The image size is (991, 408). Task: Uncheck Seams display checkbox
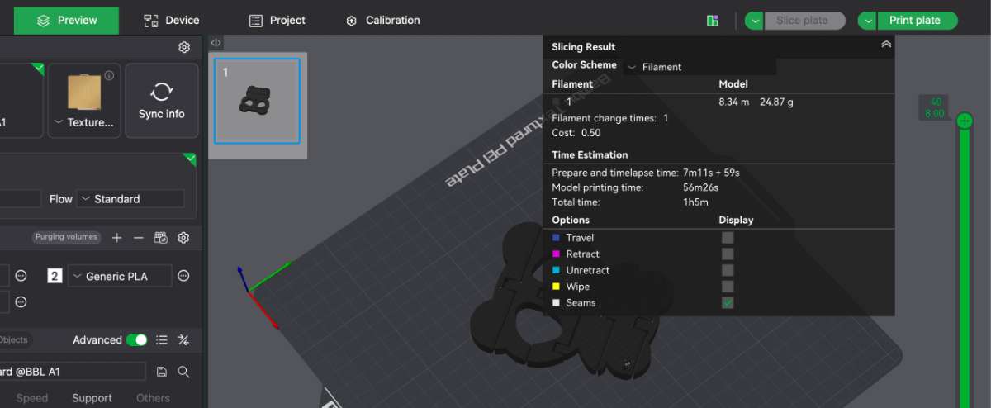point(728,303)
